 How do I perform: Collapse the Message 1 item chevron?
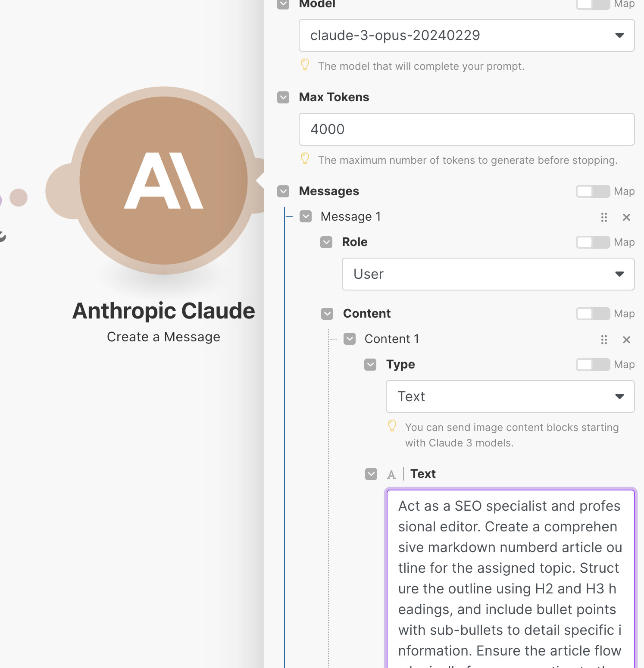306,216
